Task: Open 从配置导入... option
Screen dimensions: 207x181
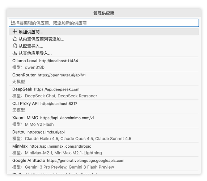Action: coord(104,46)
